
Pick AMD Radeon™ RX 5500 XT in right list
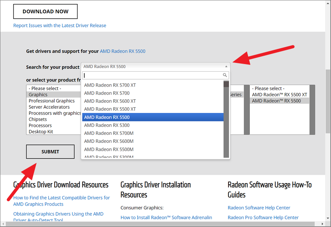(x=280, y=95)
